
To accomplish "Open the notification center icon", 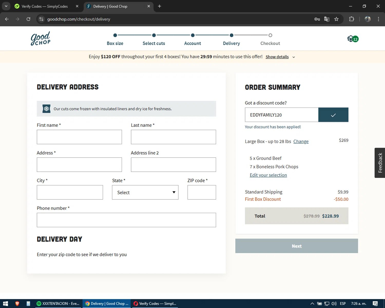I will [375, 304].
